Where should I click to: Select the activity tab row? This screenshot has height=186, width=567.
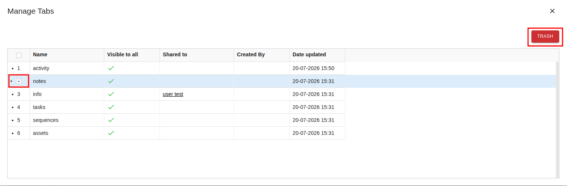point(282,68)
